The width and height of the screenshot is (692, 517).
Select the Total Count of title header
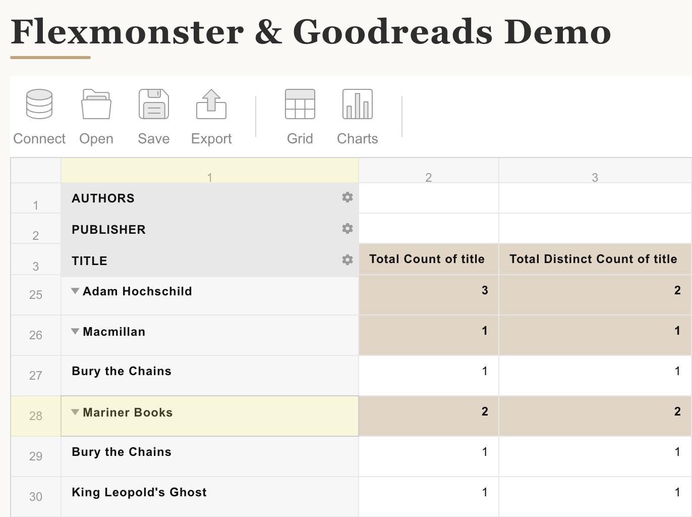(428, 259)
